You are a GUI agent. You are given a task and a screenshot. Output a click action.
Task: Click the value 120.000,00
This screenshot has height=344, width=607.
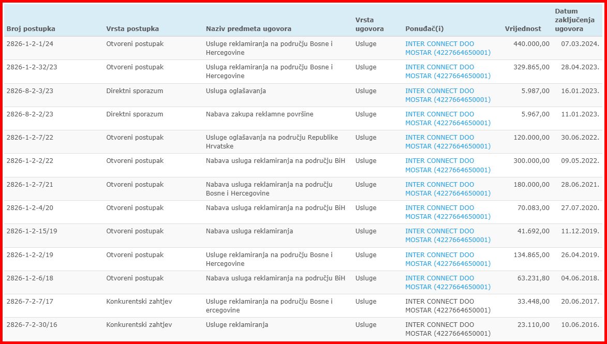[x=531, y=138]
